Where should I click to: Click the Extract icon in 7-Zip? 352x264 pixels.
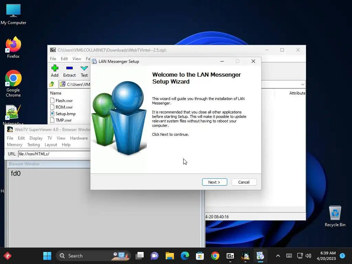coord(69,71)
